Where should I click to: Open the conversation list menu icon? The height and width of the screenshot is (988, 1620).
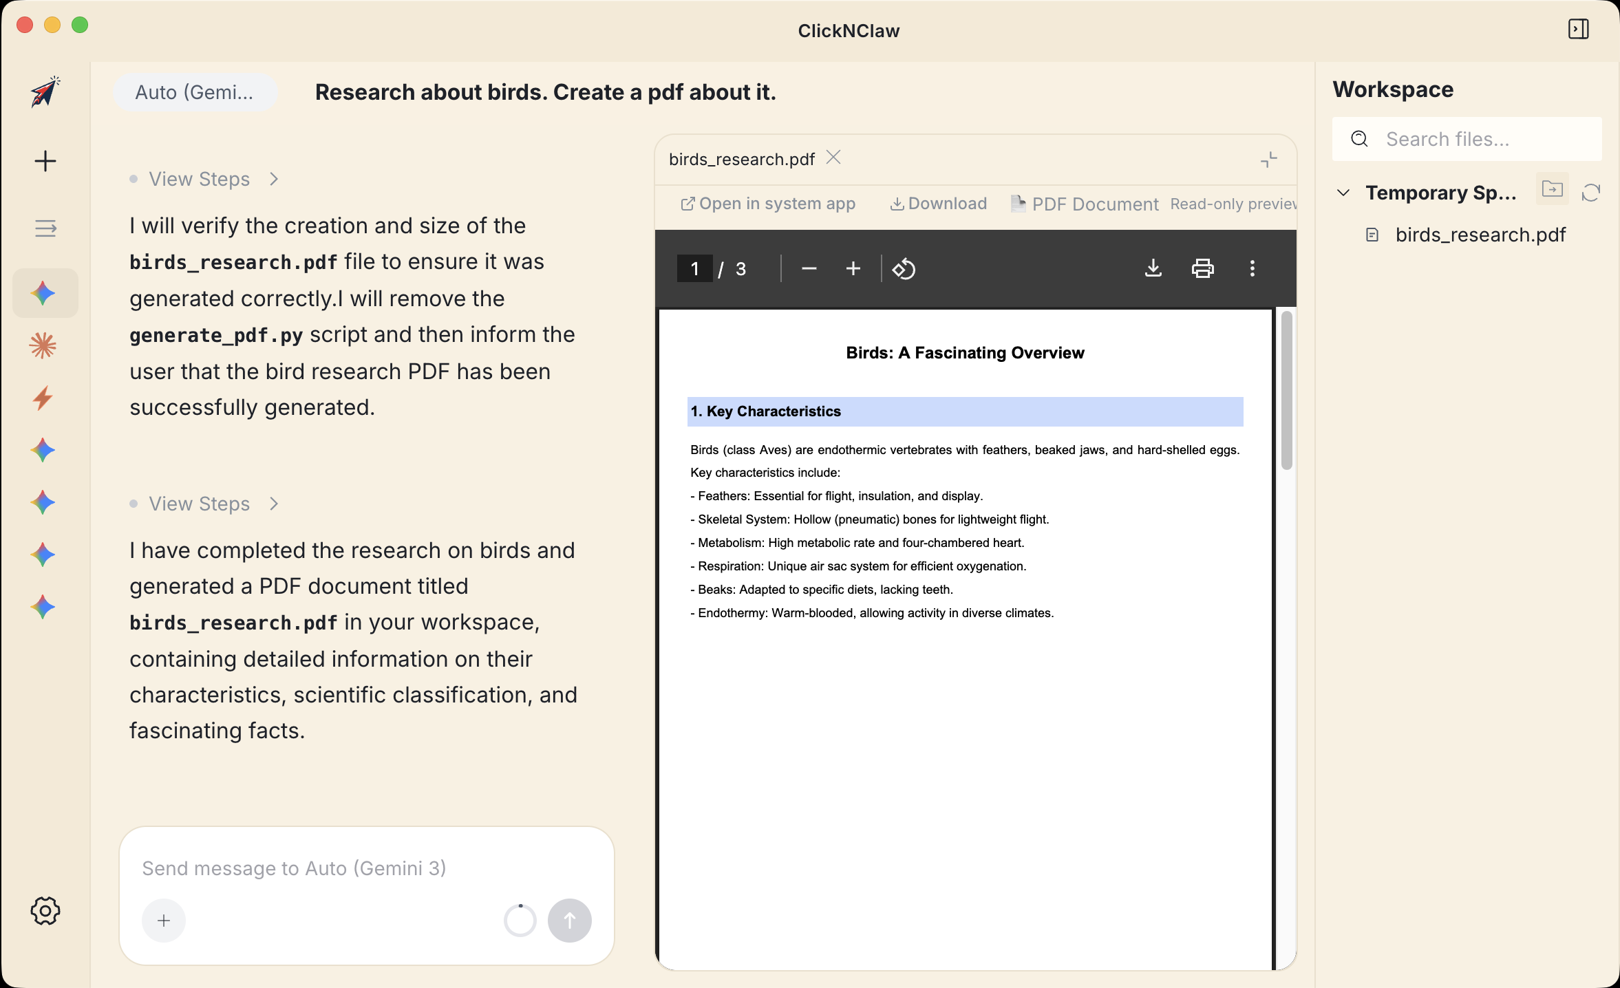45,228
